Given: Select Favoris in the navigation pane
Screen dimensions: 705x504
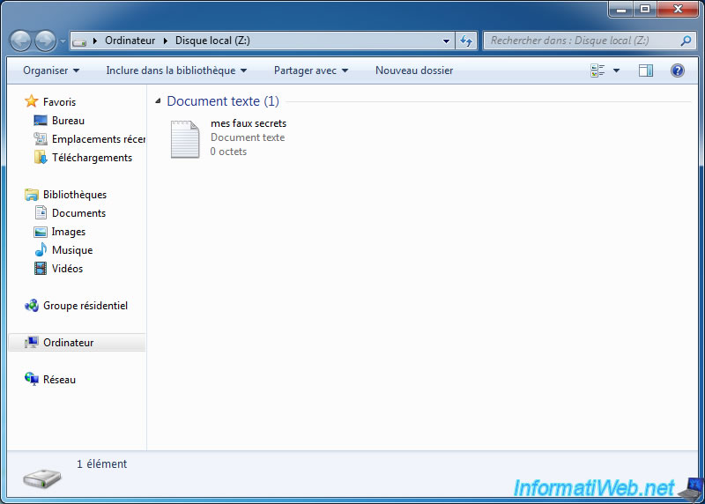Looking at the screenshot, I should pyautogui.click(x=59, y=102).
